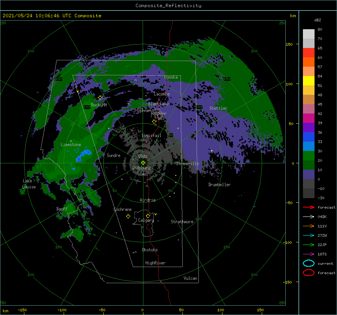Click the Blackfalds city label
The width and height of the screenshot is (337, 315).
pyautogui.click(x=159, y=104)
